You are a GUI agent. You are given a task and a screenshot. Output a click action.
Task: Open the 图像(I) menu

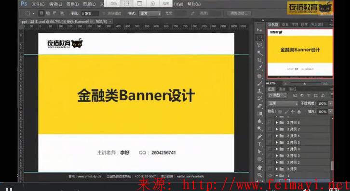pos(72,4)
